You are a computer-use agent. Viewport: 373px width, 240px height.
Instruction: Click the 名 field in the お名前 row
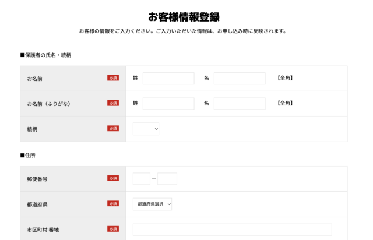click(239, 78)
